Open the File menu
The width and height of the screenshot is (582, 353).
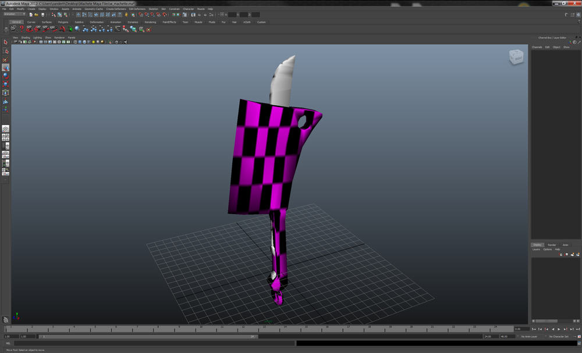[4, 9]
